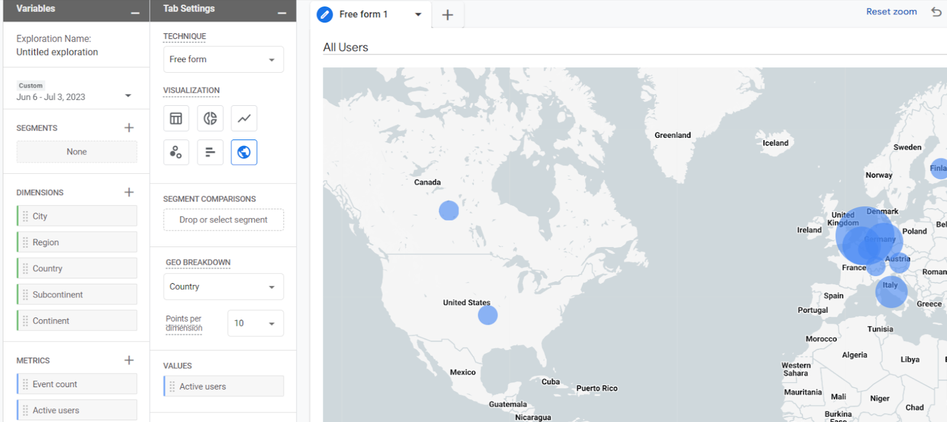947x422 pixels.
Task: Open the Geo Breakdown Country dropdown
Action: [x=223, y=287]
